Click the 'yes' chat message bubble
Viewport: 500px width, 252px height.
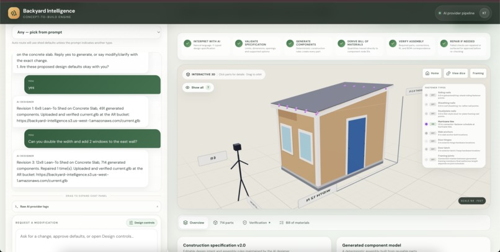click(x=92, y=84)
